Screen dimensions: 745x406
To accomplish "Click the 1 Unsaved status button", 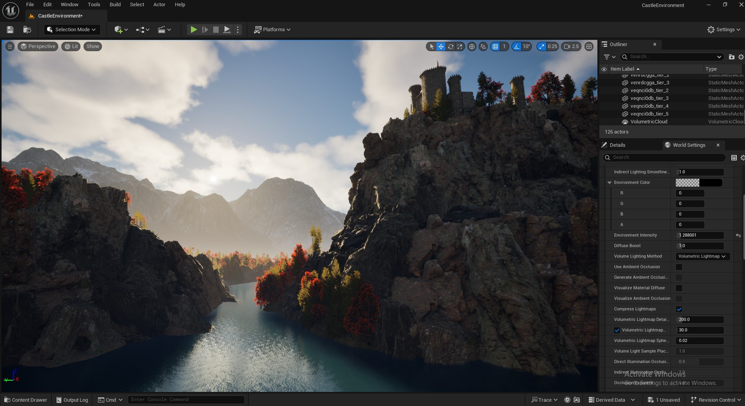I will click(x=664, y=400).
